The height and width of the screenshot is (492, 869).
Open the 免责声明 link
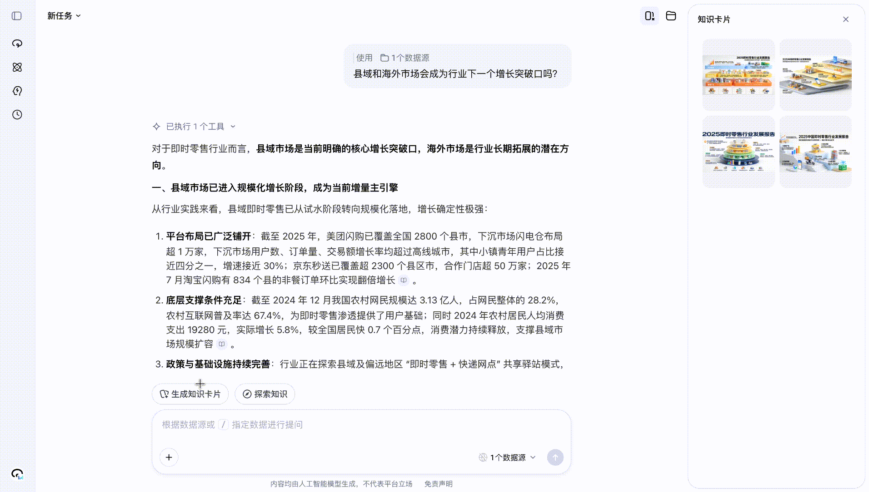[x=438, y=484]
